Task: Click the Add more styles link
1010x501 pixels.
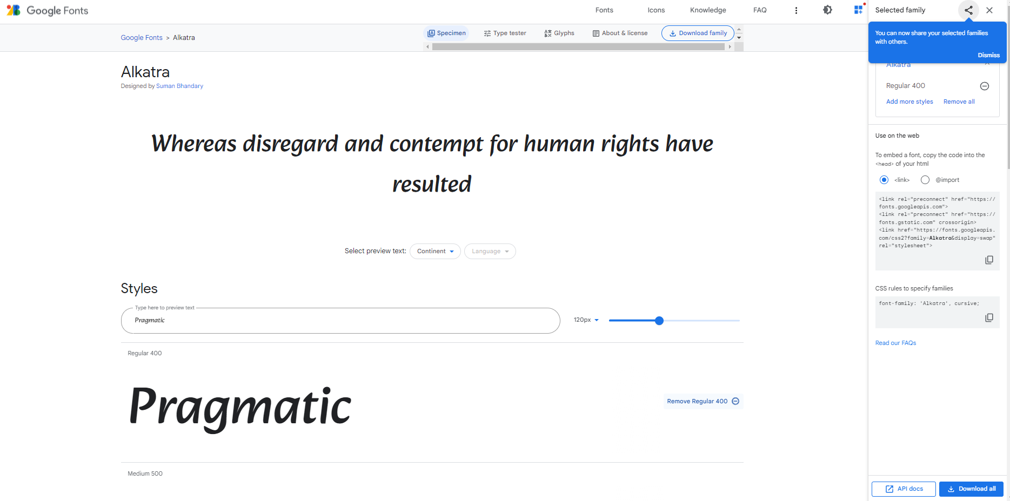Action: (909, 101)
